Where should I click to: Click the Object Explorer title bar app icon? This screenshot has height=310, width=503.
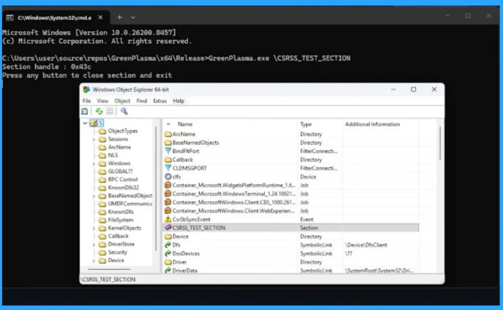click(x=86, y=89)
